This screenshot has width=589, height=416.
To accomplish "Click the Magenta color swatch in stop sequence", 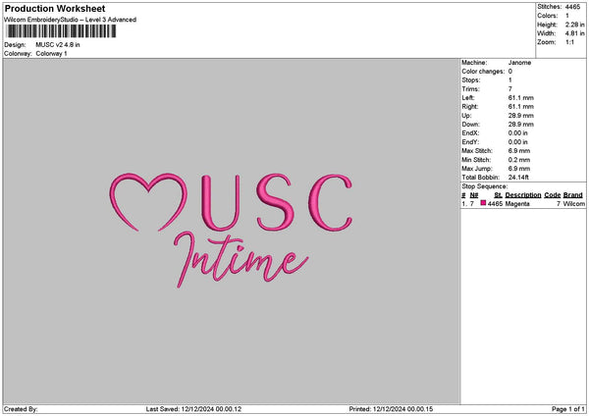I will click(x=483, y=203).
